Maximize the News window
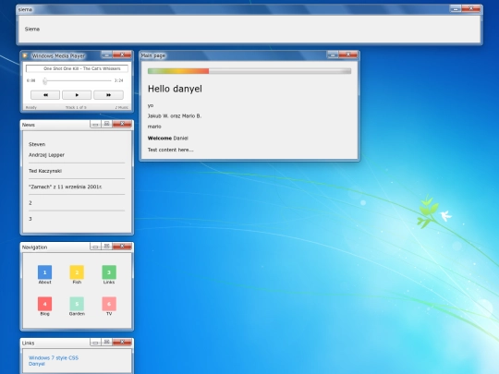 tap(106, 124)
